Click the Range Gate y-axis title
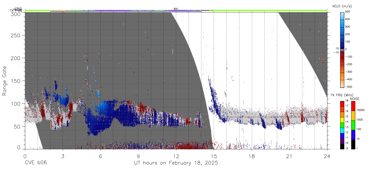 pos(4,81)
